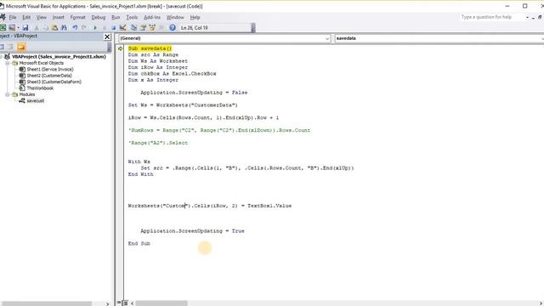Click the Copy icon in the toolbar
The image size is (544, 306).
pyautogui.click(x=45, y=28)
